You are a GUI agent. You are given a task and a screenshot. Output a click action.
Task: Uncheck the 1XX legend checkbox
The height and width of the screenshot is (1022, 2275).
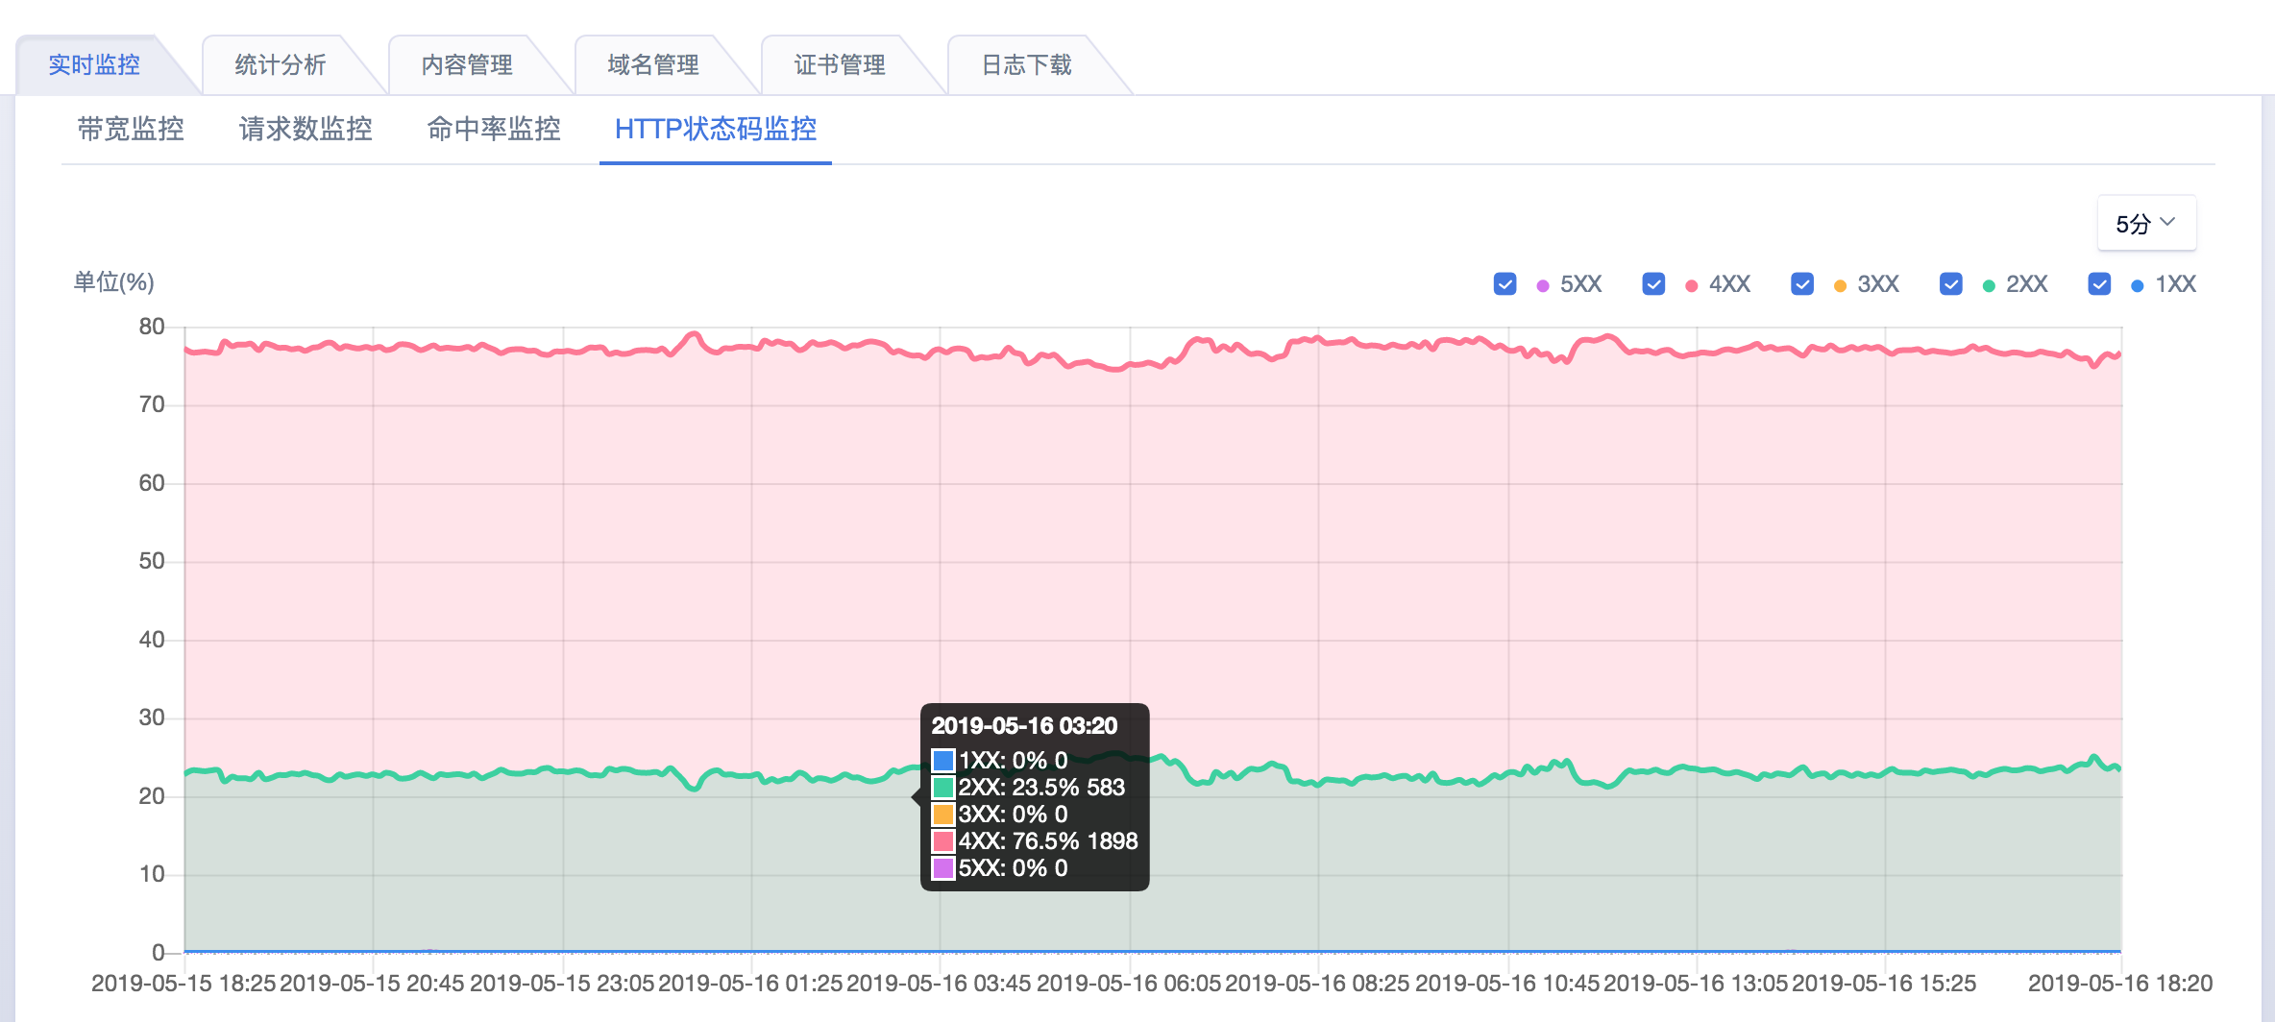coord(2099,284)
